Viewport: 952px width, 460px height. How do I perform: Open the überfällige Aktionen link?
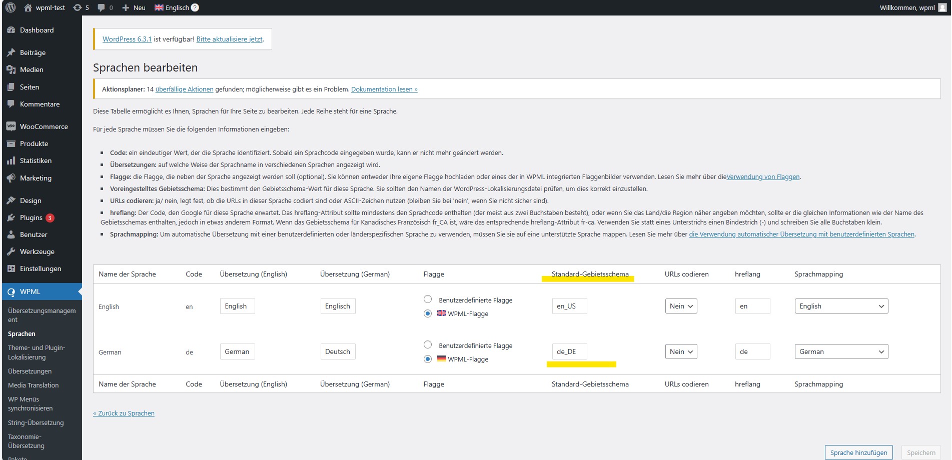[x=184, y=89]
